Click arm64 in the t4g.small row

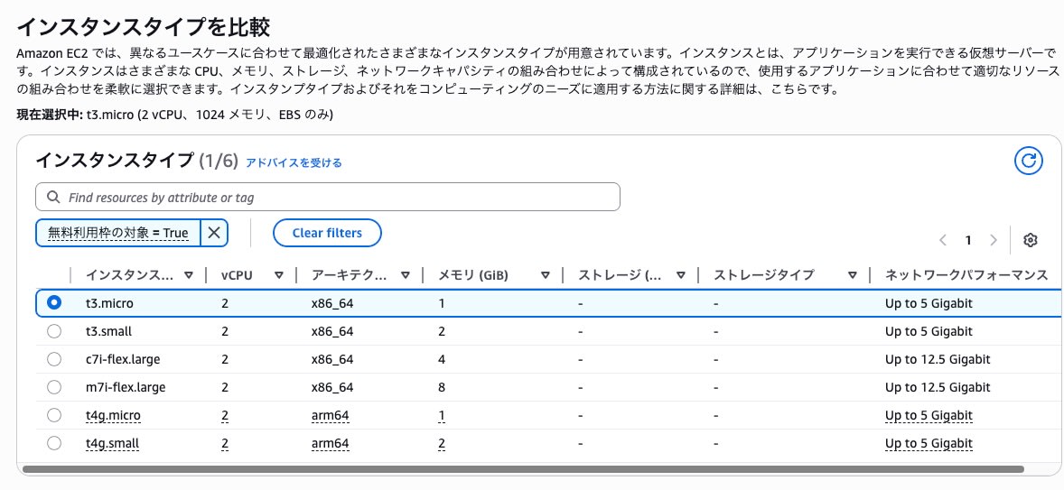pos(330,444)
